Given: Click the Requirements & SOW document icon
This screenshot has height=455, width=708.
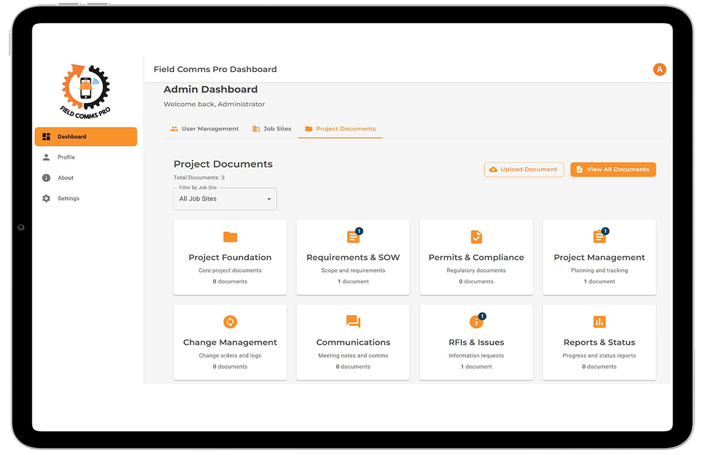Looking at the screenshot, I should tap(353, 237).
